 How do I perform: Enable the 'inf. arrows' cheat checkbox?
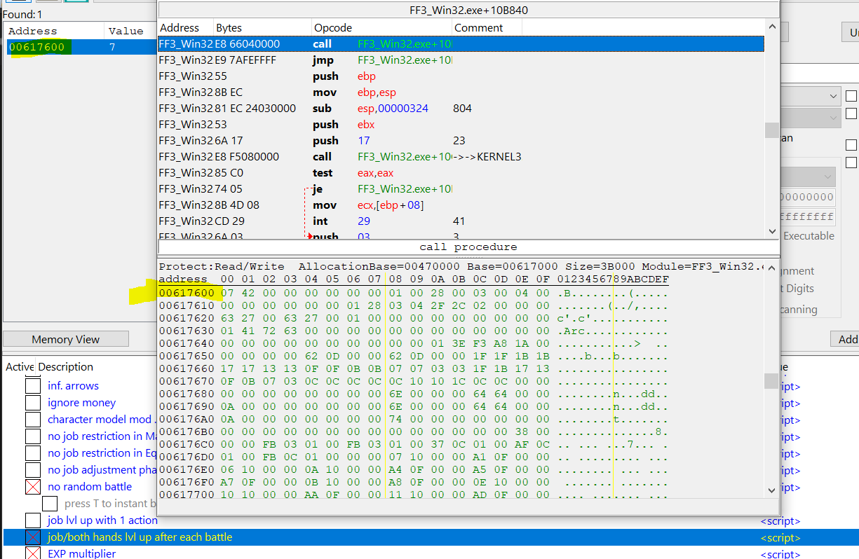(x=33, y=386)
